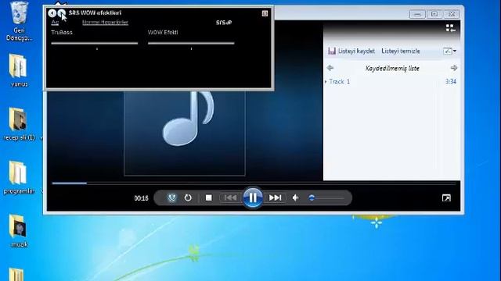This screenshot has height=281, width=501.
Task: Turn on SRS WOW via the Aç link
Action: pos(55,23)
